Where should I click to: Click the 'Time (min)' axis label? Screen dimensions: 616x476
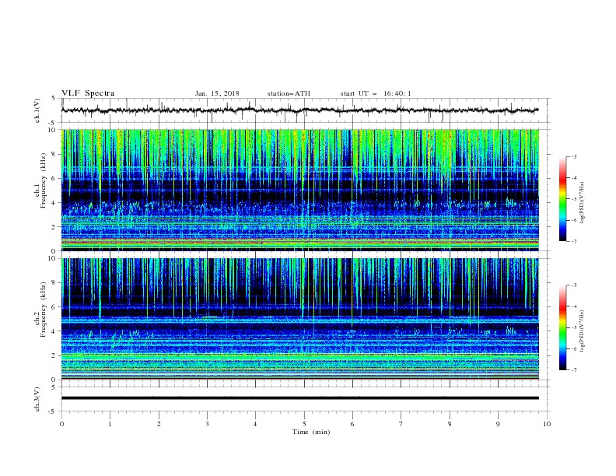tap(311, 432)
